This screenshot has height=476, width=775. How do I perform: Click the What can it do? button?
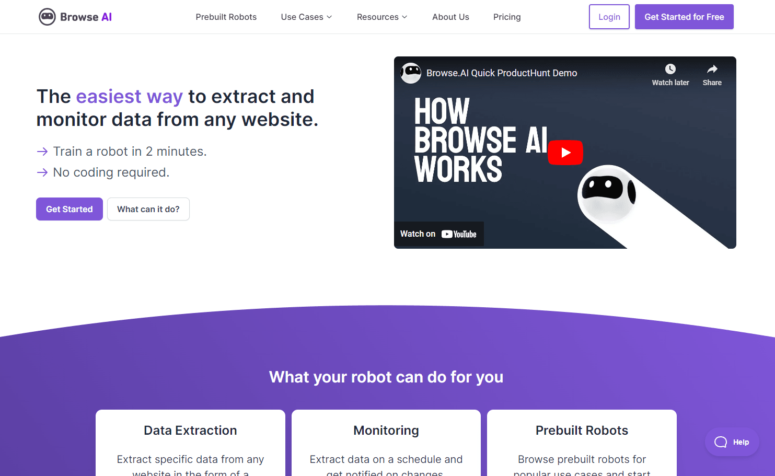point(148,209)
